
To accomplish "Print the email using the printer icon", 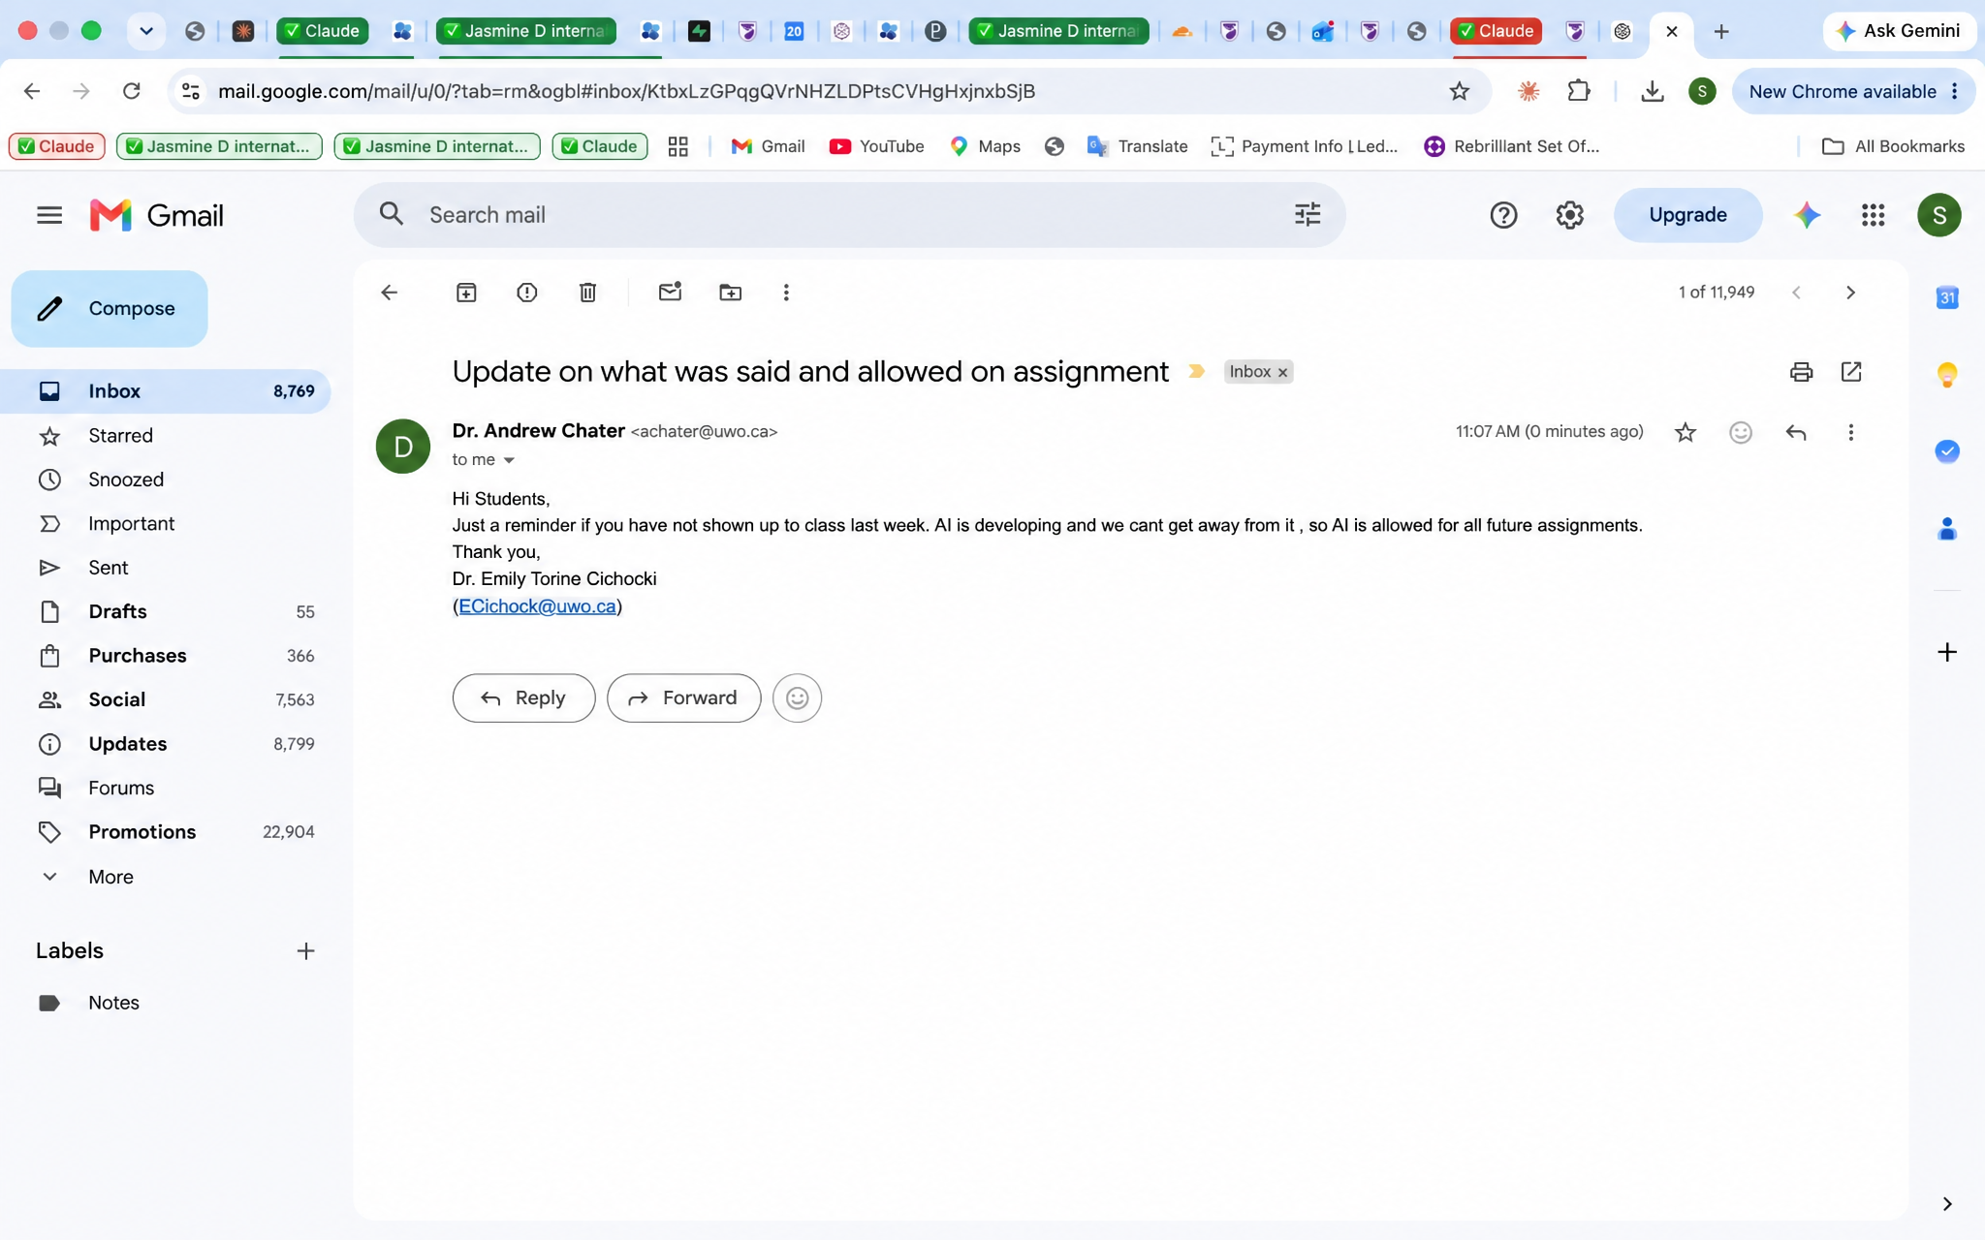I will (x=1801, y=372).
